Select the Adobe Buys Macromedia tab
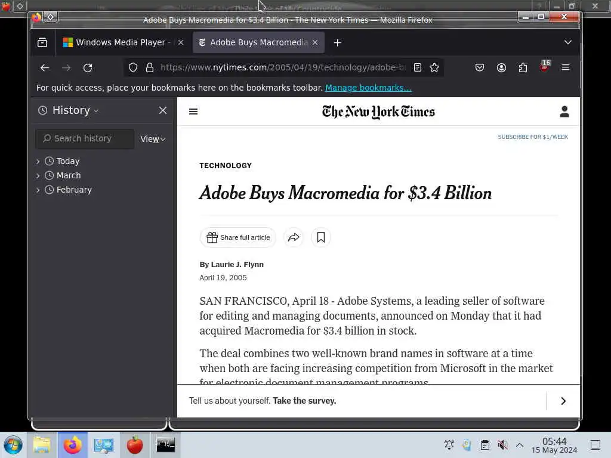Screen dimensions: 611x458 click(x=258, y=42)
